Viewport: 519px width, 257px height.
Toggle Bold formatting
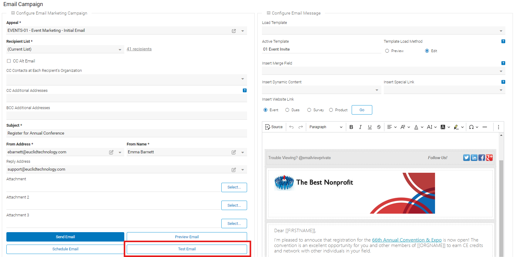351,127
